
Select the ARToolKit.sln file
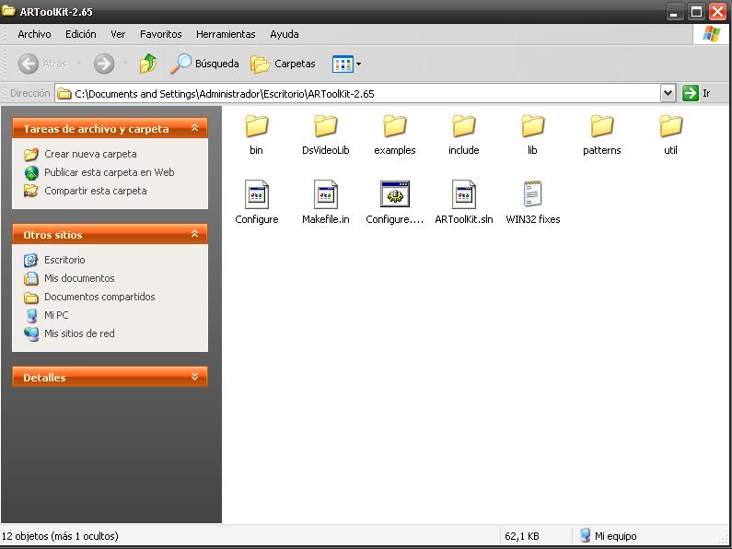click(x=463, y=203)
